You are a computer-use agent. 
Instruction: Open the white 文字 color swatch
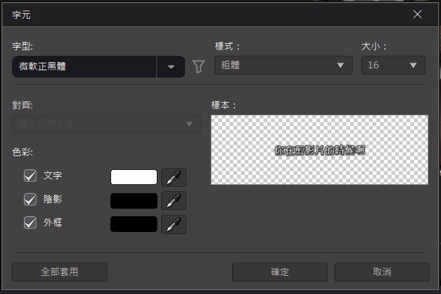pyautogui.click(x=134, y=177)
